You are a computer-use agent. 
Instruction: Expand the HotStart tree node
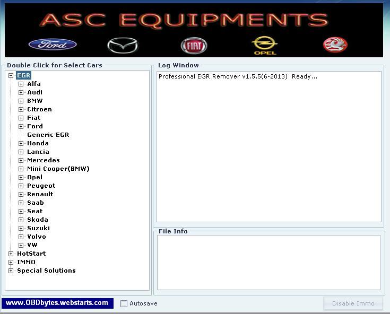[11, 254]
